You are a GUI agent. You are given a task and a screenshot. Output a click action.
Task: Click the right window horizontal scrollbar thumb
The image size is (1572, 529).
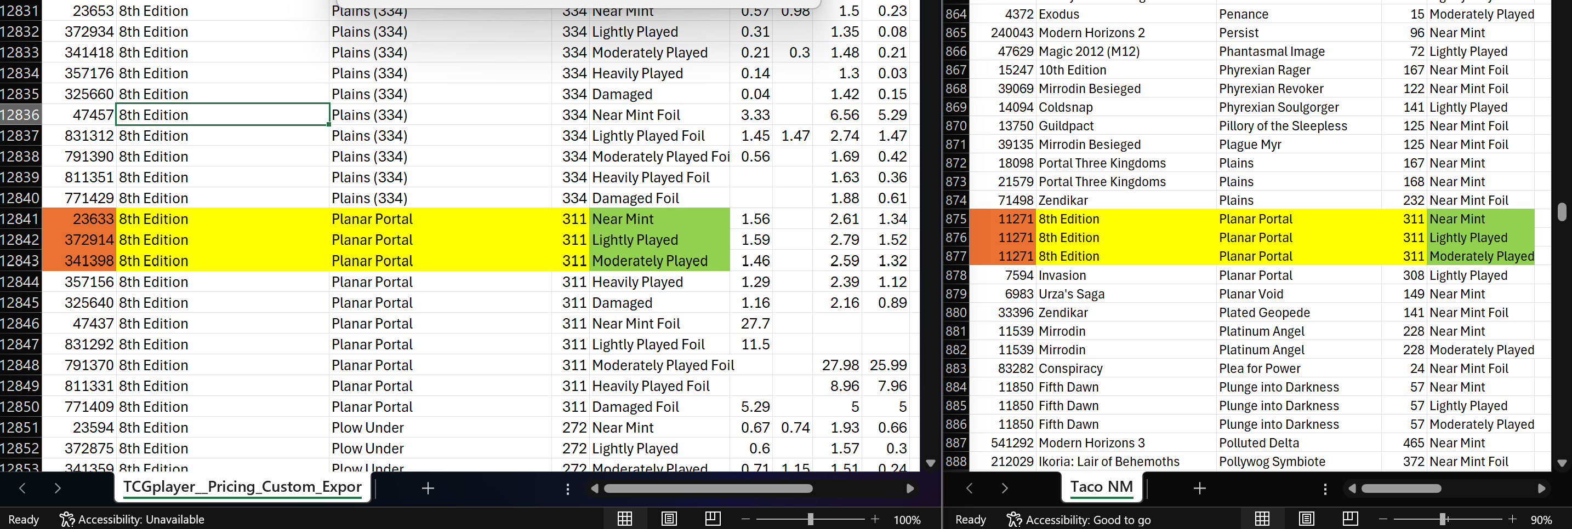[x=1401, y=488]
